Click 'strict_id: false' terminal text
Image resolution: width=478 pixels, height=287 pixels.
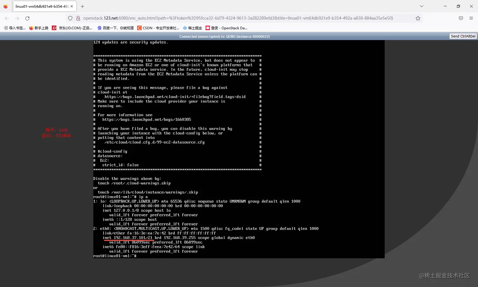click(x=120, y=165)
